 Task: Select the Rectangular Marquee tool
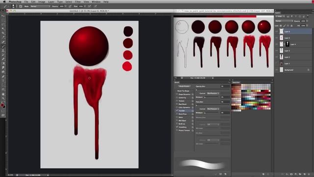(3, 20)
